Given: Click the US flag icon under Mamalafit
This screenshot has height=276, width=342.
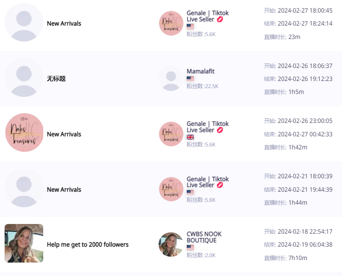Looking at the screenshot, I should click(x=190, y=78).
